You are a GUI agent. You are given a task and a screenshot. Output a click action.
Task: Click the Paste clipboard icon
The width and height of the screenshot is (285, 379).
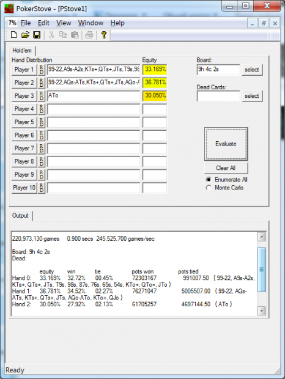75,35
